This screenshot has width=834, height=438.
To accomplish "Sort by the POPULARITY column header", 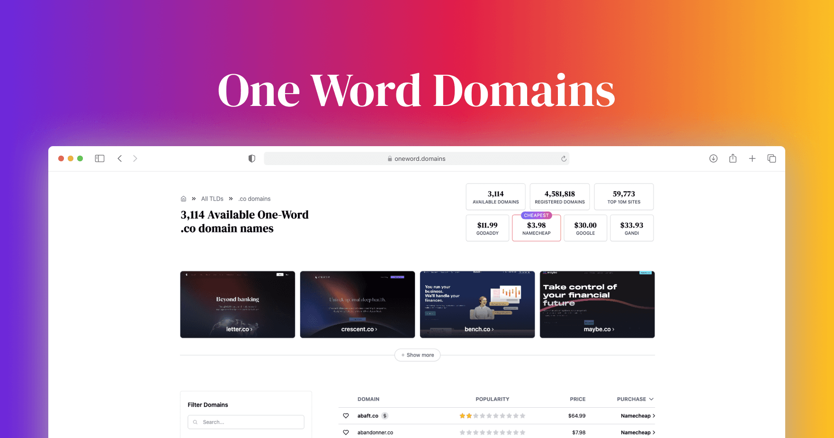I will [493, 399].
